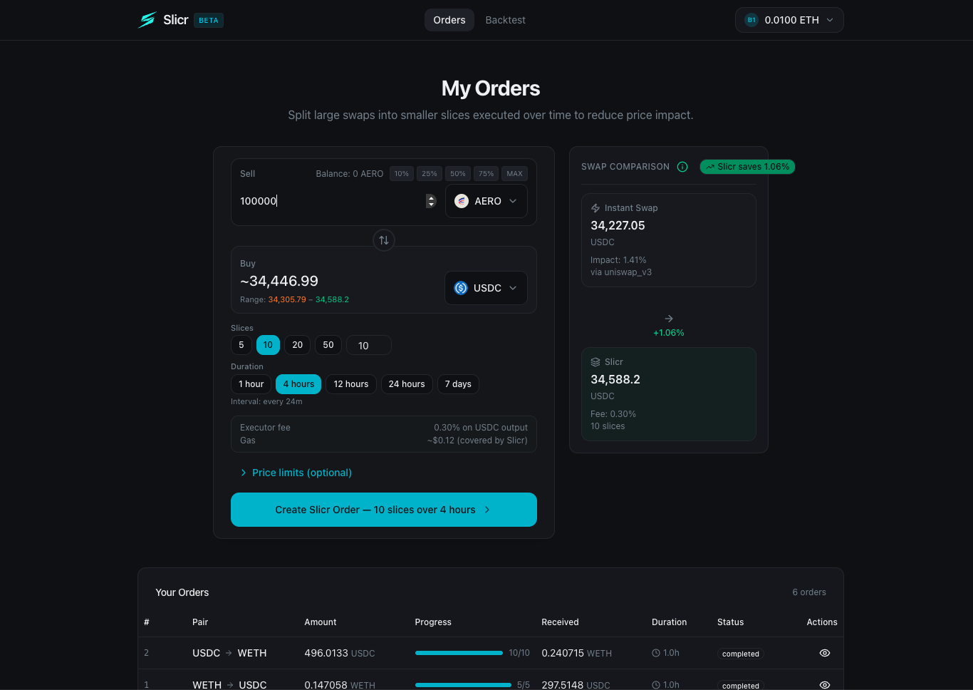Viewport: 973px width, 690px height.
Task: Click Create Slicr Order button
Action: point(384,510)
